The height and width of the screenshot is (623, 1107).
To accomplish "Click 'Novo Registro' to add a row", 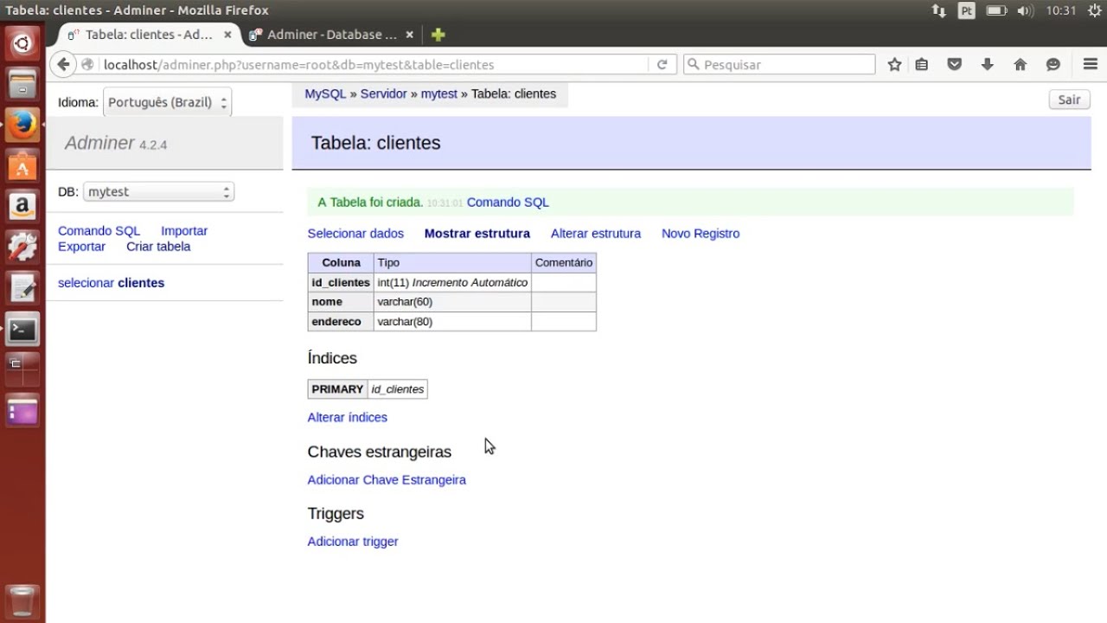I will coord(701,234).
